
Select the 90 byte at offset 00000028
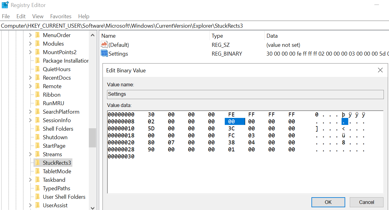[151, 150]
